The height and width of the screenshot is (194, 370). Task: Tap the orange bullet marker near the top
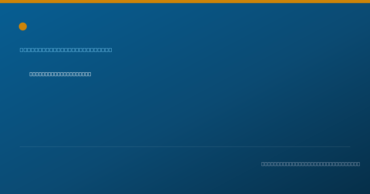[23, 26]
